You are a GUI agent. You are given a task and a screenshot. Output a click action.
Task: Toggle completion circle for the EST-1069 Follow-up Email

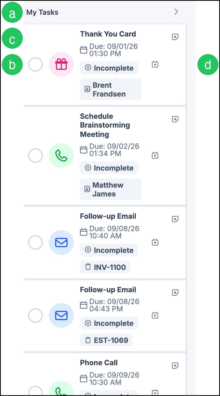click(x=35, y=316)
